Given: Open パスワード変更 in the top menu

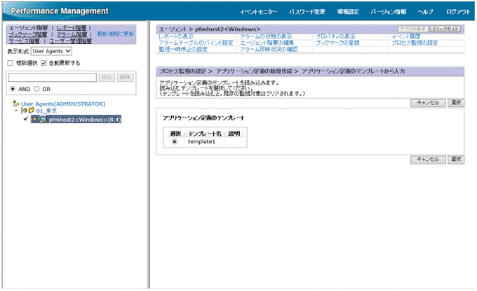Looking at the screenshot, I should [307, 12].
